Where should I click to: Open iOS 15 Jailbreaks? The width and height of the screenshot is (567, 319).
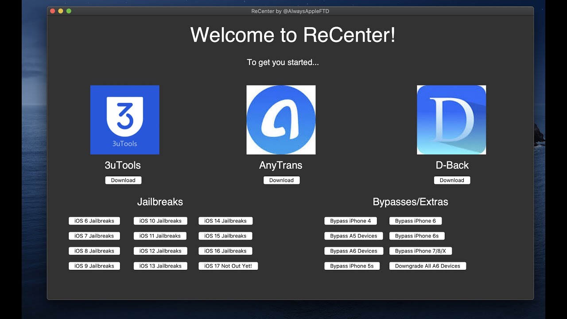click(x=225, y=236)
